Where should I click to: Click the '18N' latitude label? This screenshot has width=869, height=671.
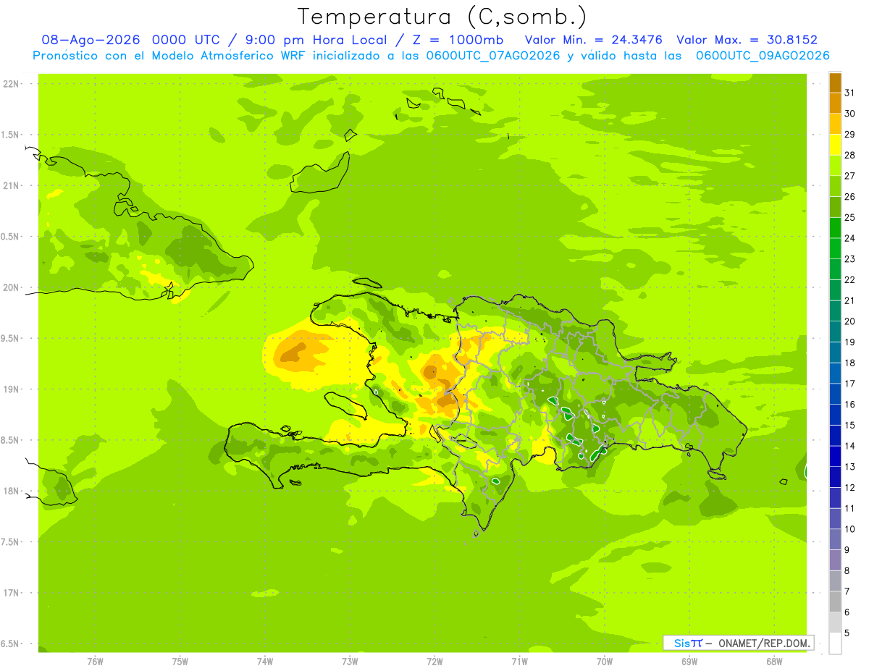11,491
